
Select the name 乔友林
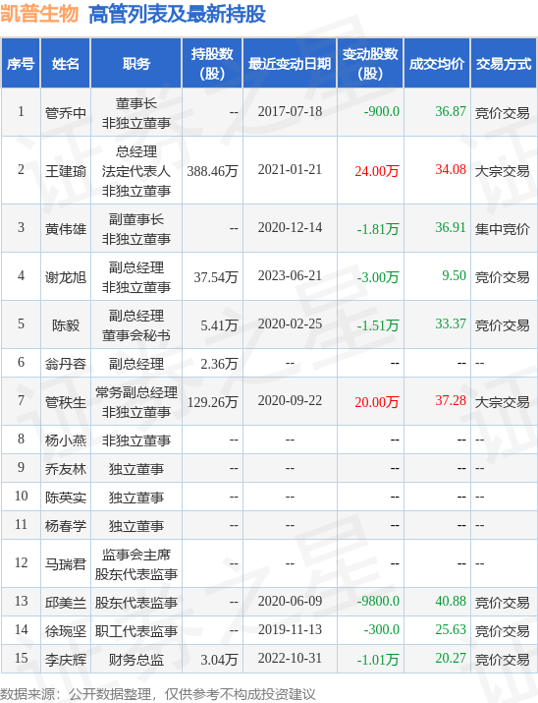click(66, 469)
